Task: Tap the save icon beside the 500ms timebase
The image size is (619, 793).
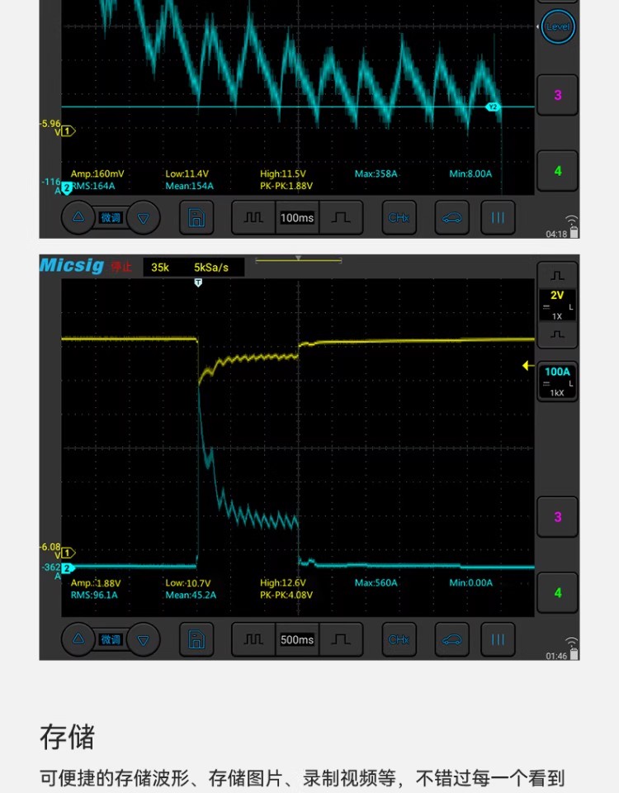Action: point(196,639)
